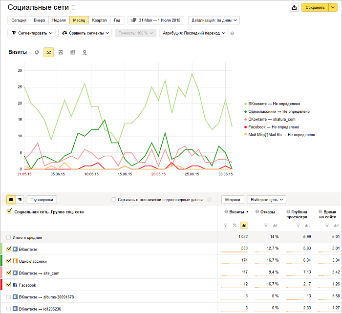Click filter icon under Время на сайте
Viewport: 342px width, 314px height.
tap(327, 226)
